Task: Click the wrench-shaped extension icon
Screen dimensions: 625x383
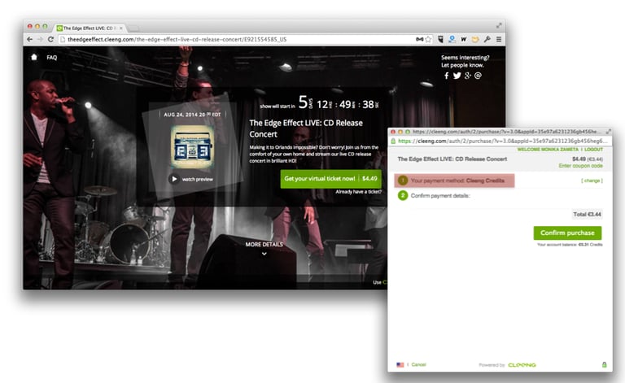Action: coord(487,39)
